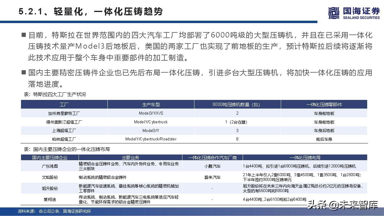Click the 上海超级工厂 cell

click(64, 130)
